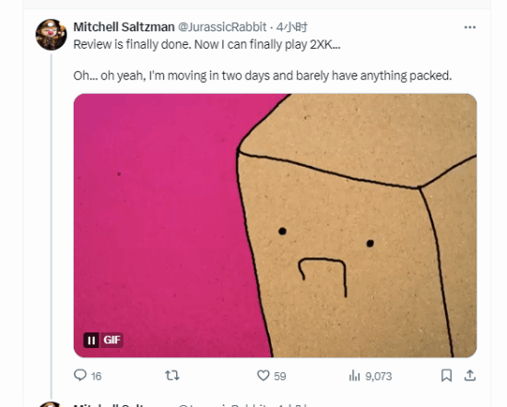Open the @JurassicRabbit handle link
507x407 pixels.
point(222,27)
